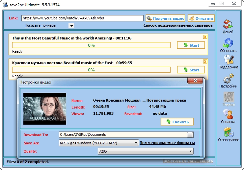The height and width of the screenshot is (170, 244).
Task: Remove the 'Most Beautiful Music' download item
Action: pos(205,37)
